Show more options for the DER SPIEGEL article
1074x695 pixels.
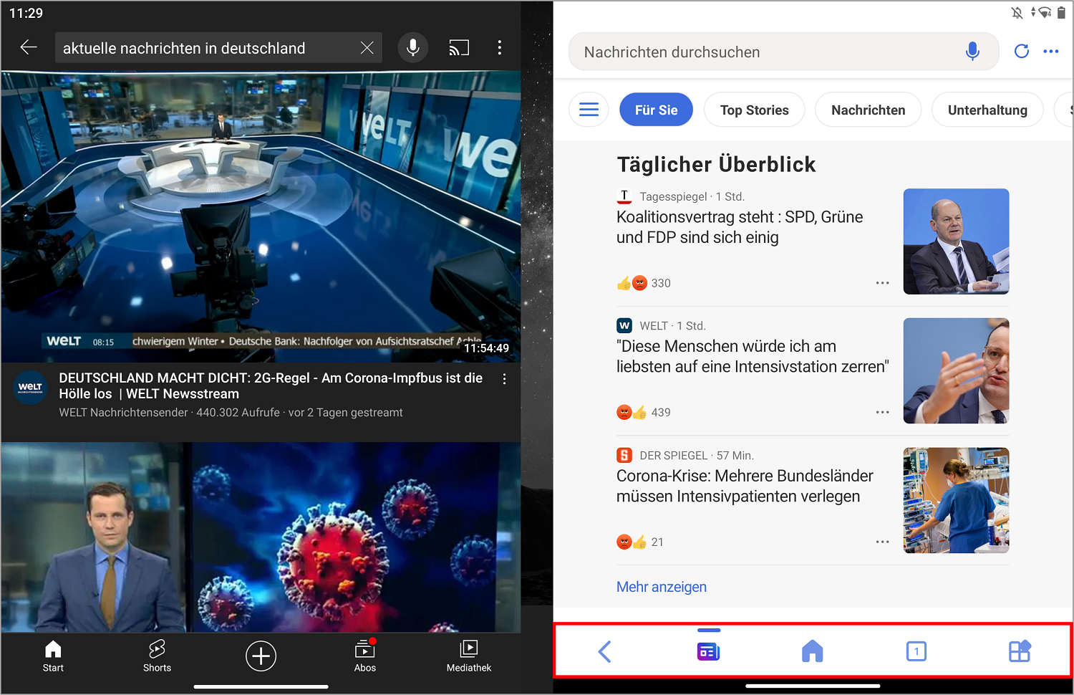(x=882, y=542)
